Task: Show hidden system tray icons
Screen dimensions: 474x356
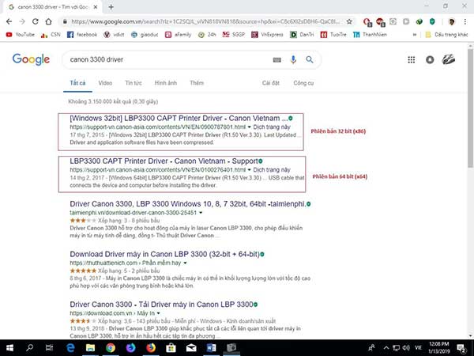Action: [386, 348]
